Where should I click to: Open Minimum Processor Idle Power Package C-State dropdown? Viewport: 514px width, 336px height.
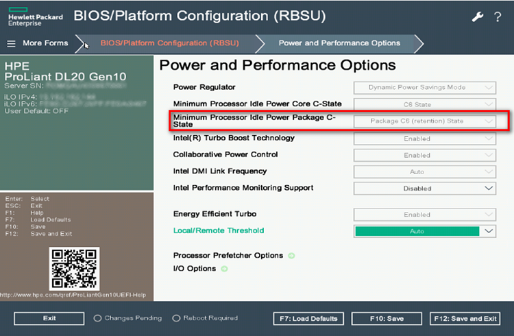tap(425, 121)
